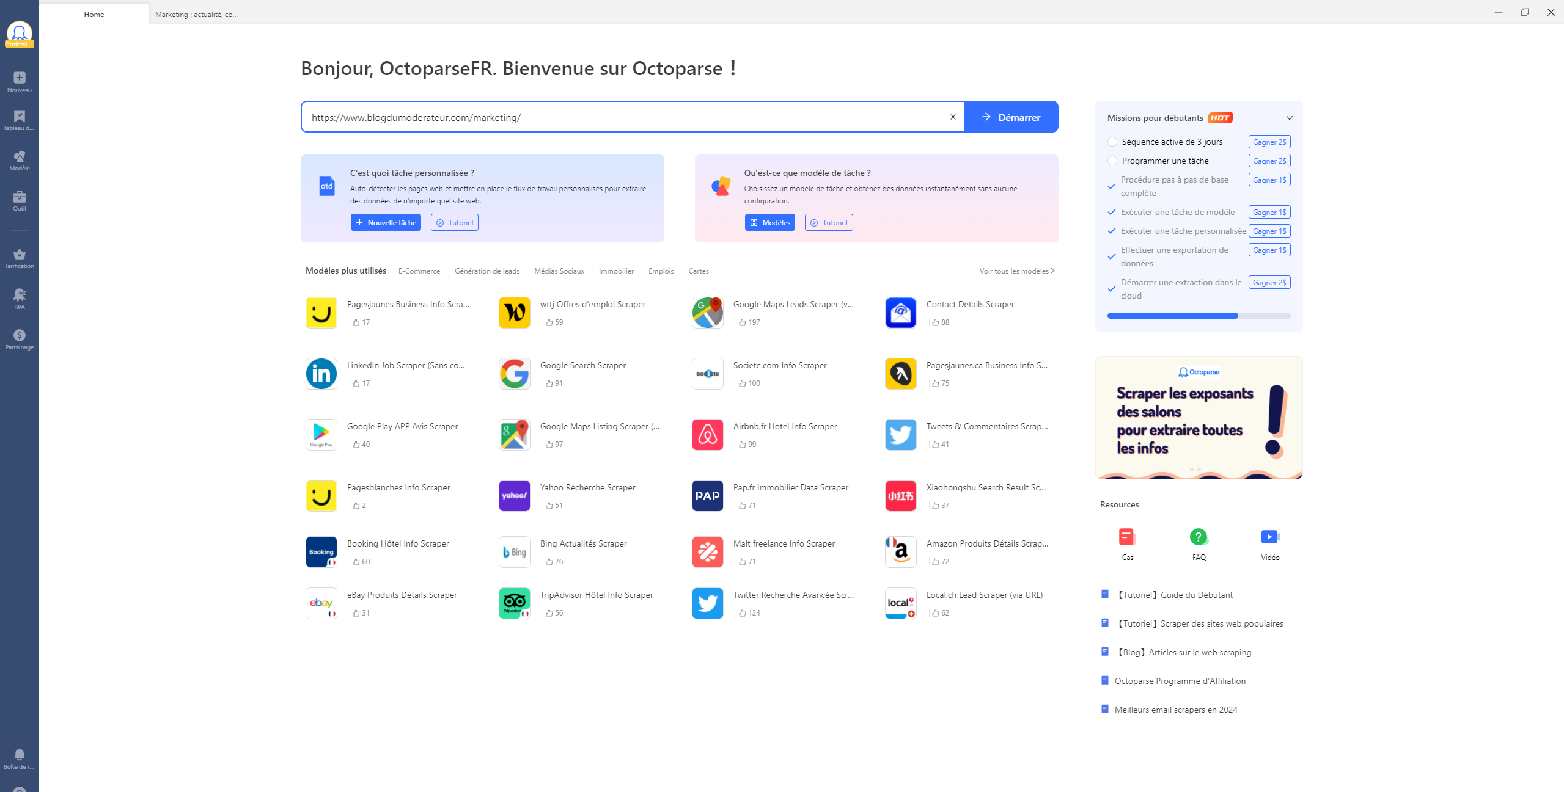Select the Cartes category tab

pos(699,271)
